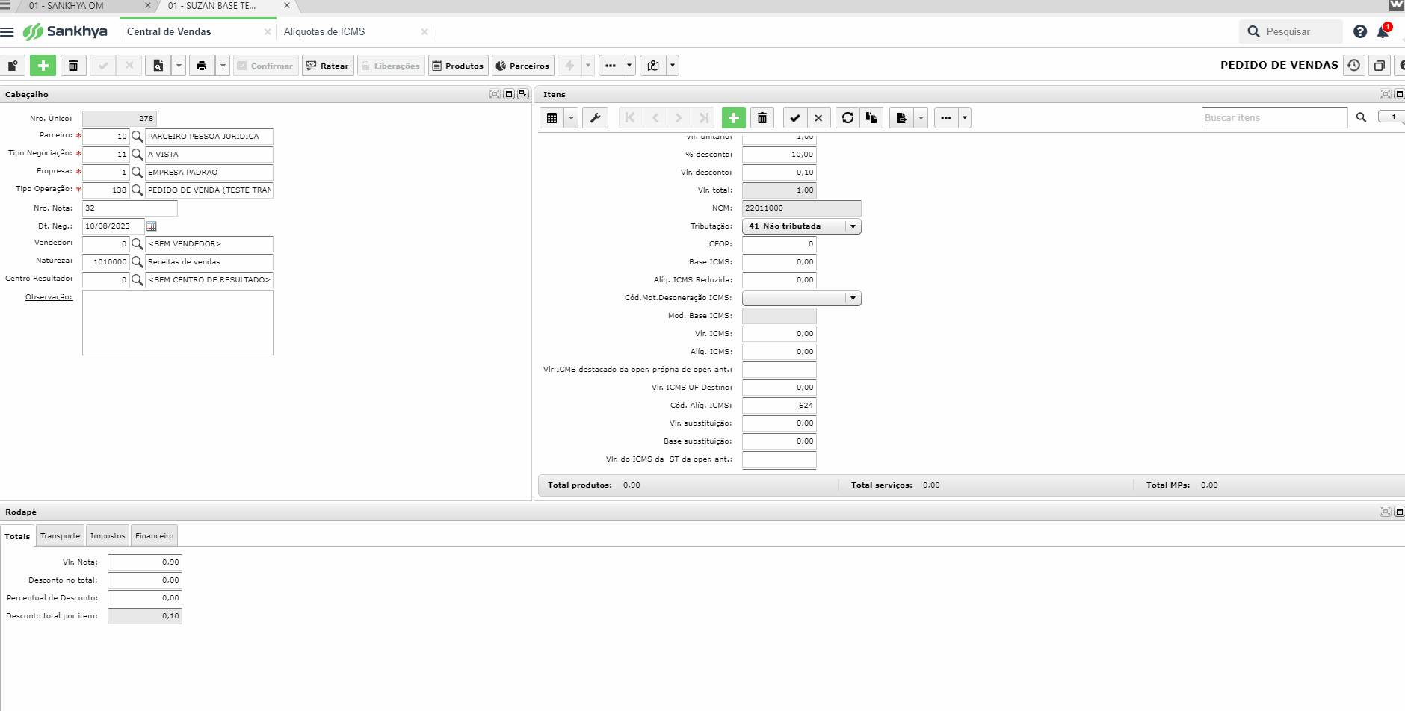Expand the document preview dropdown arrow
The width and height of the screenshot is (1405, 711).
[179, 66]
